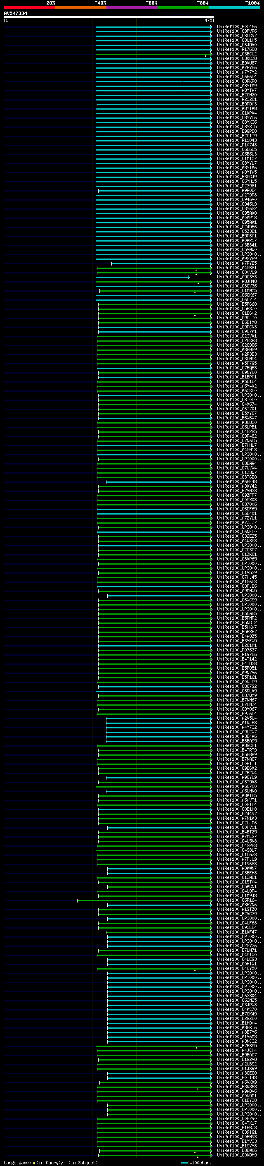Select the UniRef100_Q8FJB6 label

237,586
